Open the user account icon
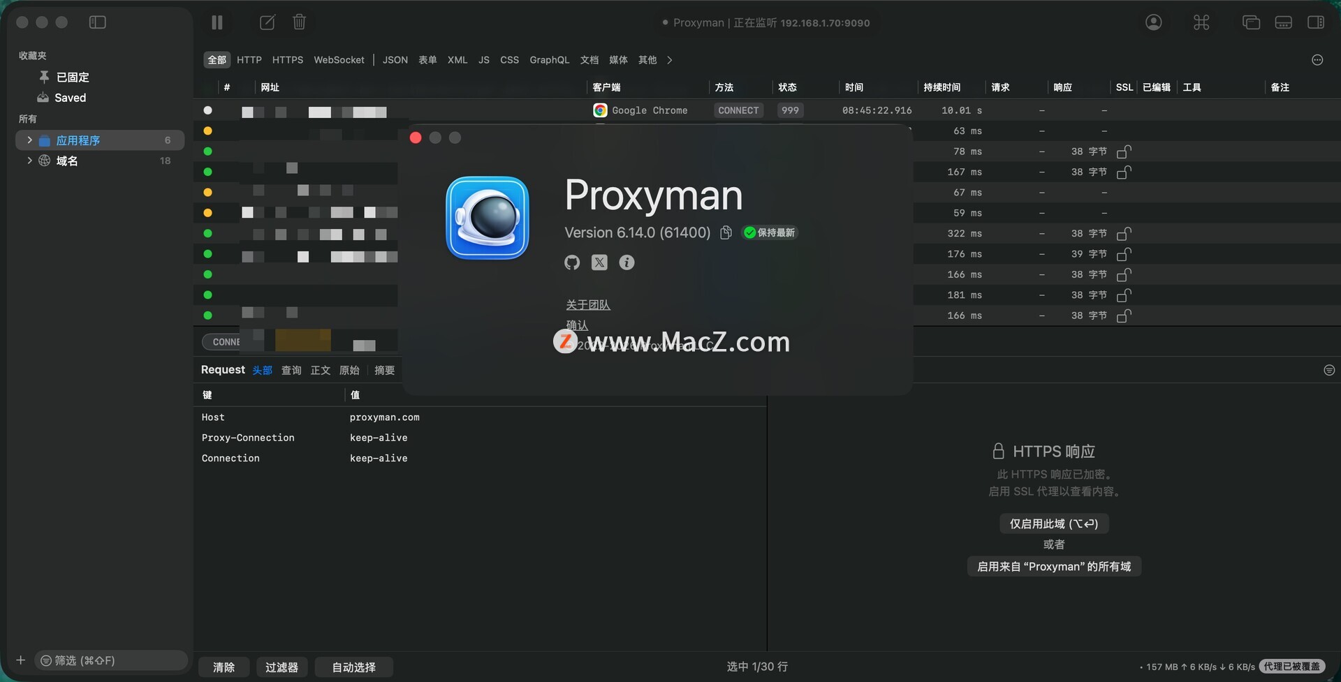Screen dimensions: 1341x682 tap(1154, 22)
